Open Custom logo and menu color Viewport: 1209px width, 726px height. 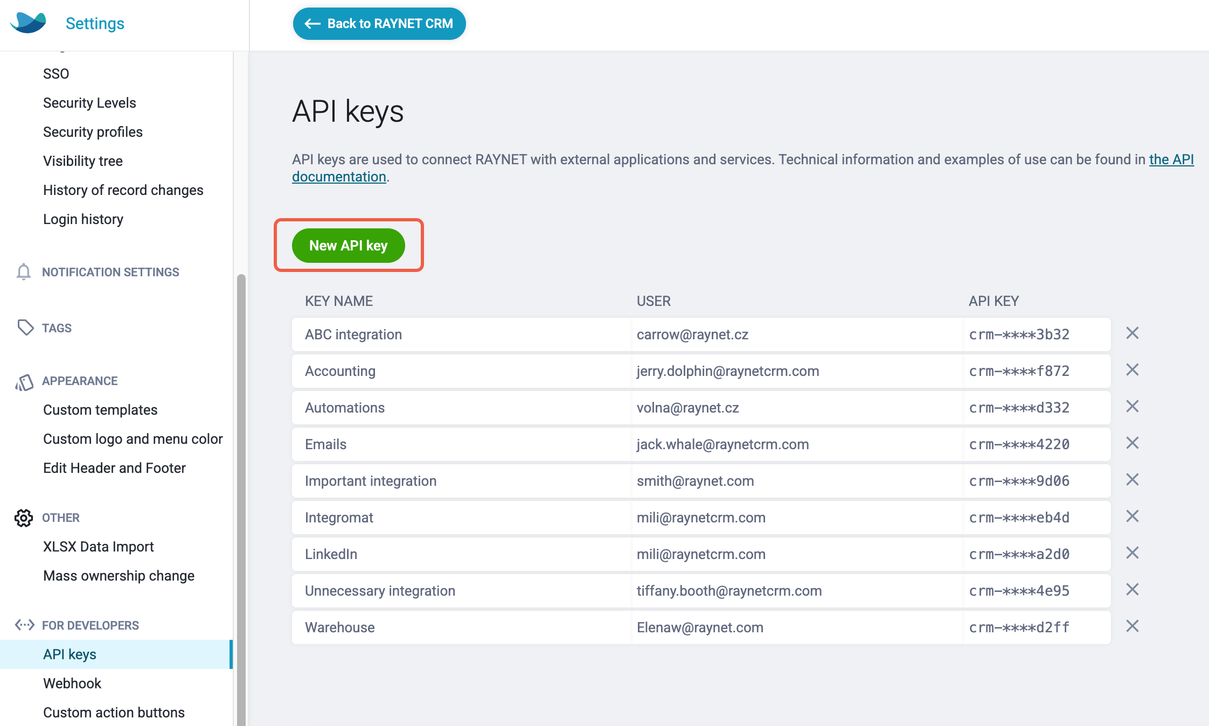[x=133, y=439]
